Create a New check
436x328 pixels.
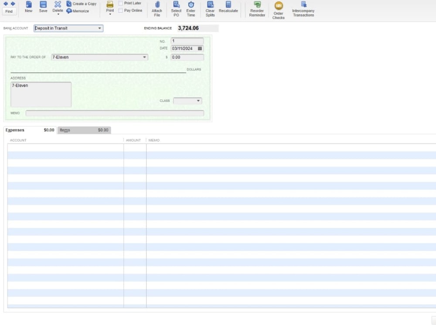(x=28, y=7)
